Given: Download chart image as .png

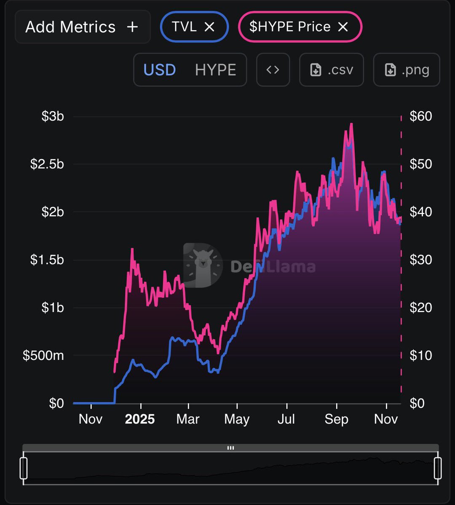Looking at the screenshot, I should (407, 70).
